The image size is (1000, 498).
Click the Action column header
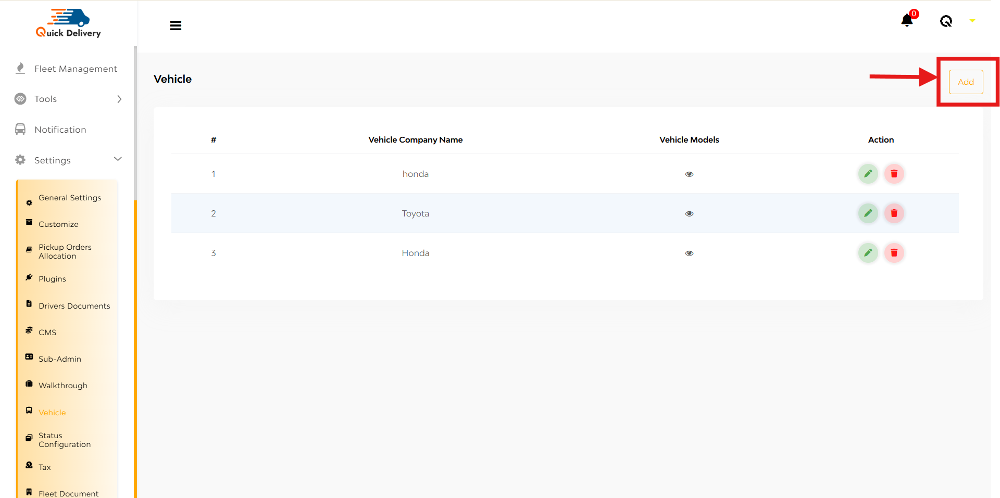point(881,139)
